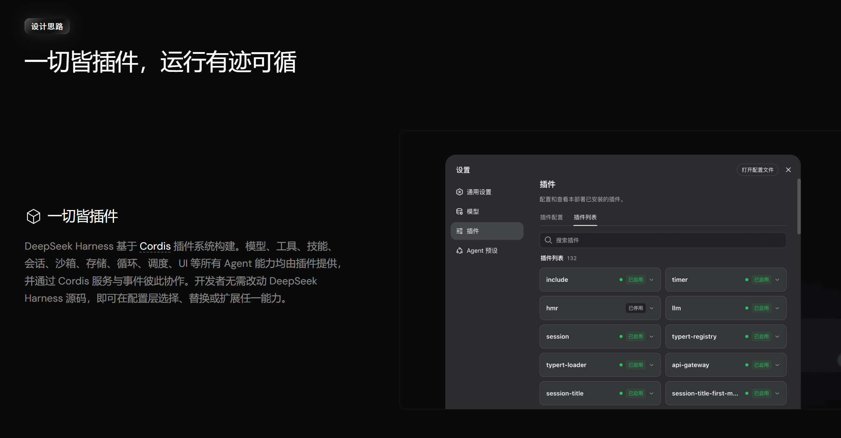Toggle the 已启用 status of session plugin
841x438 pixels.
(636, 336)
